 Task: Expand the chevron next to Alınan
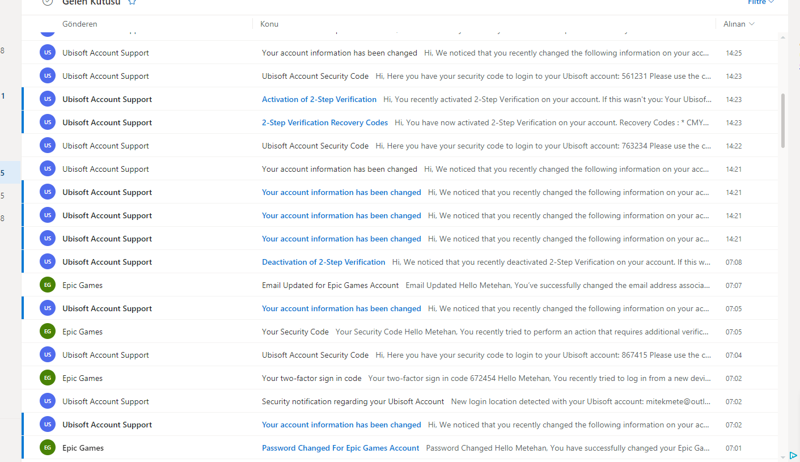752,24
